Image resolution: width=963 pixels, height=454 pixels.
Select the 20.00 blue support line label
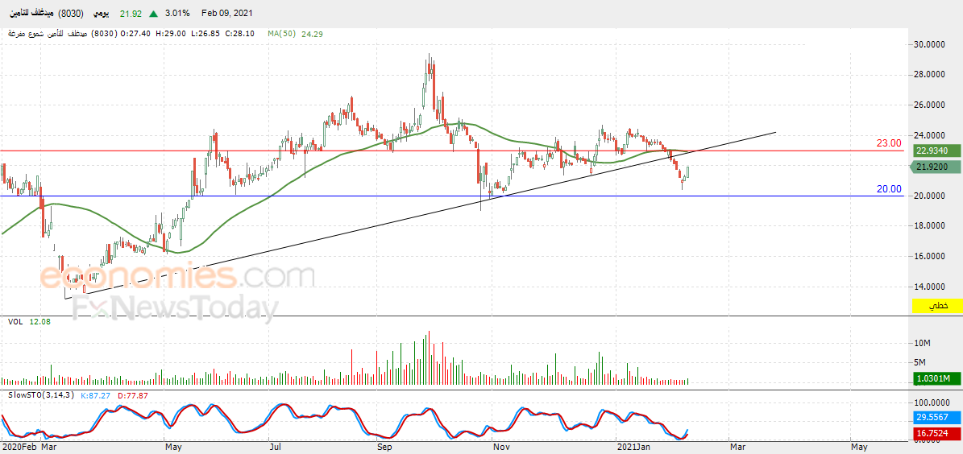pyautogui.click(x=889, y=189)
